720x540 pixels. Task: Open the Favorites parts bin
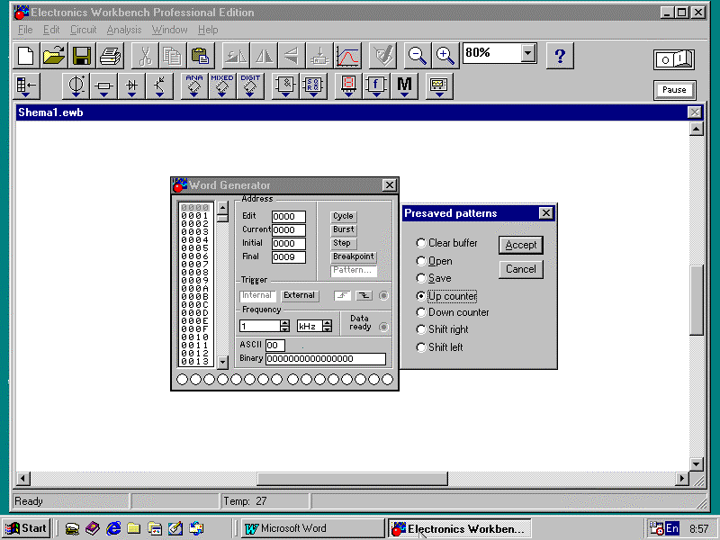coord(26,85)
